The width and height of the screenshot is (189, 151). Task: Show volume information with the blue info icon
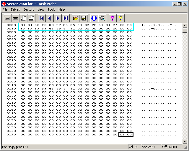pos(94,18)
